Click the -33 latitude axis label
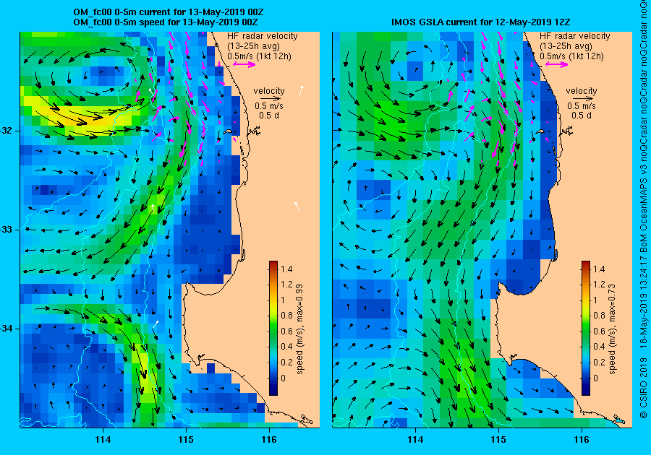 (7, 230)
